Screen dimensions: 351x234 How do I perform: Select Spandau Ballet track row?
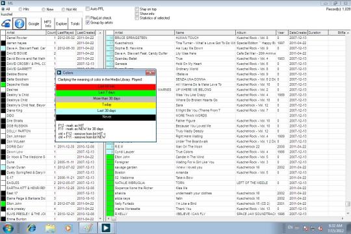point(226,58)
